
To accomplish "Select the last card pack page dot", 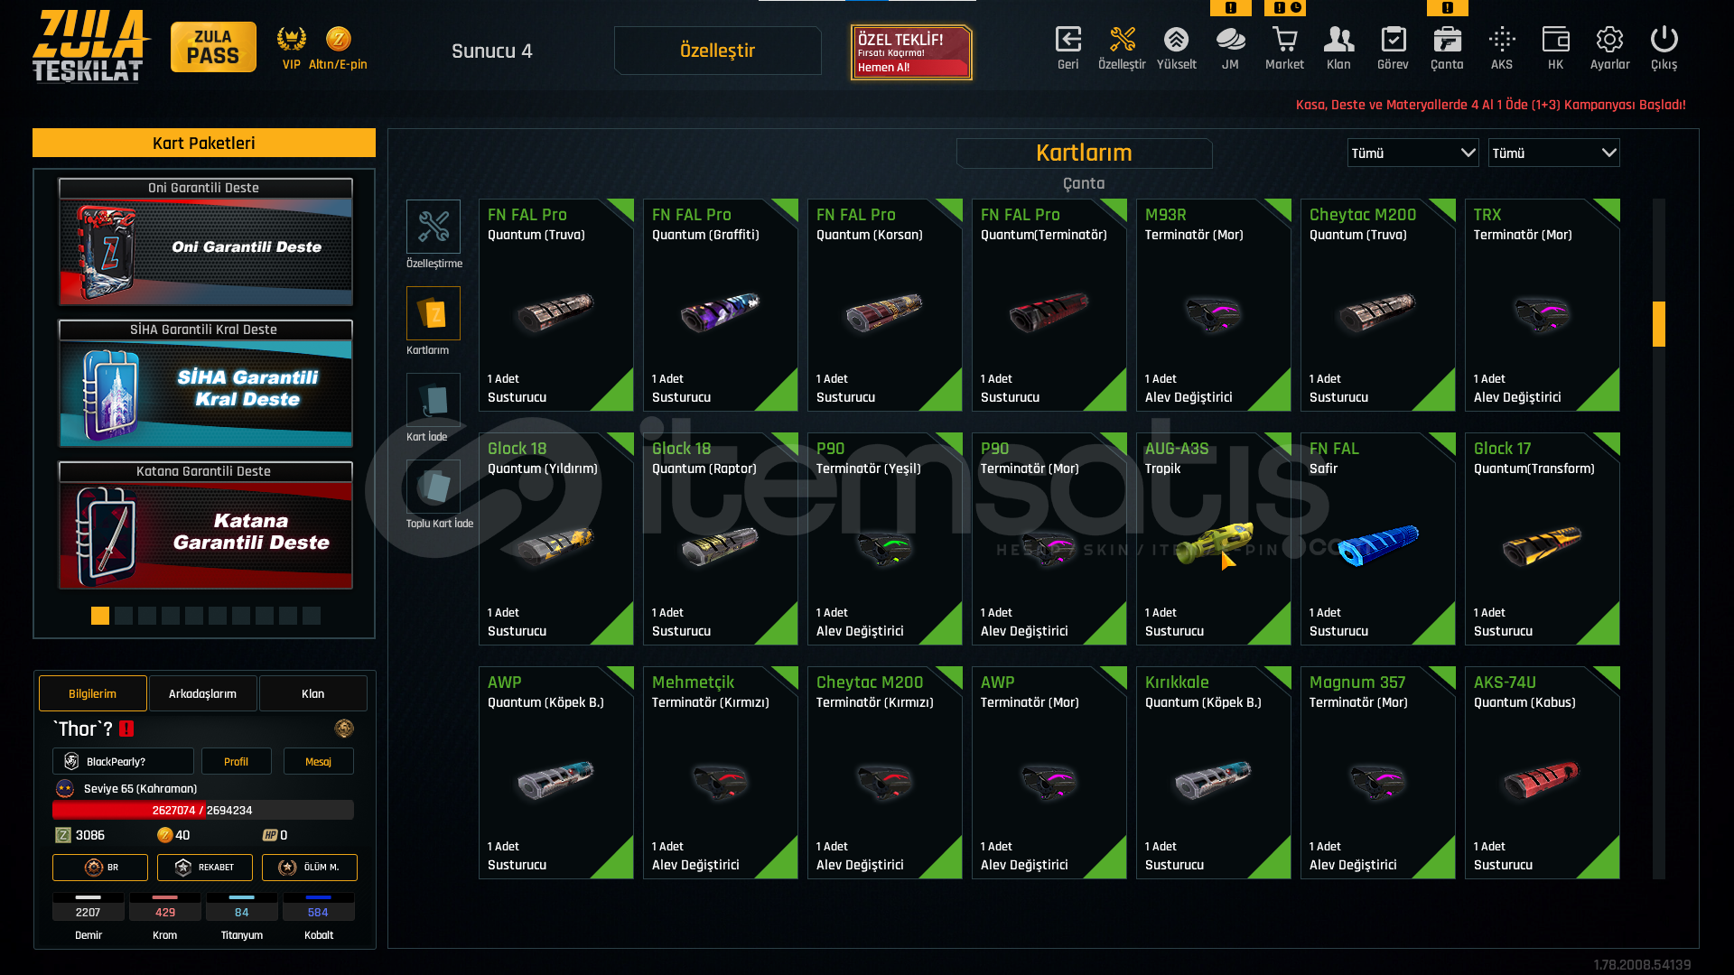I will click(312, 616).
